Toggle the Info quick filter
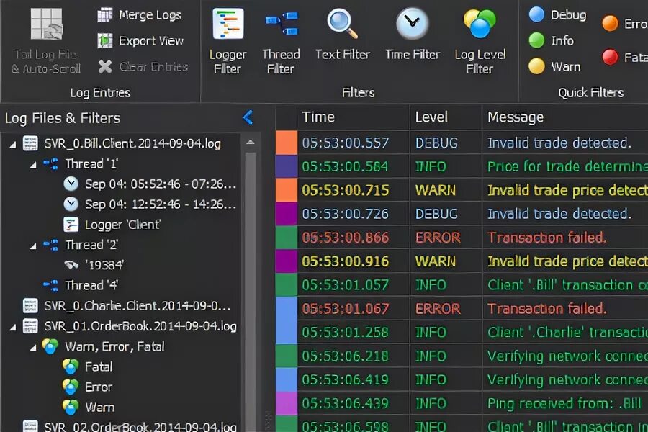This screenshot has height=432, width=648. click(536, 40)
